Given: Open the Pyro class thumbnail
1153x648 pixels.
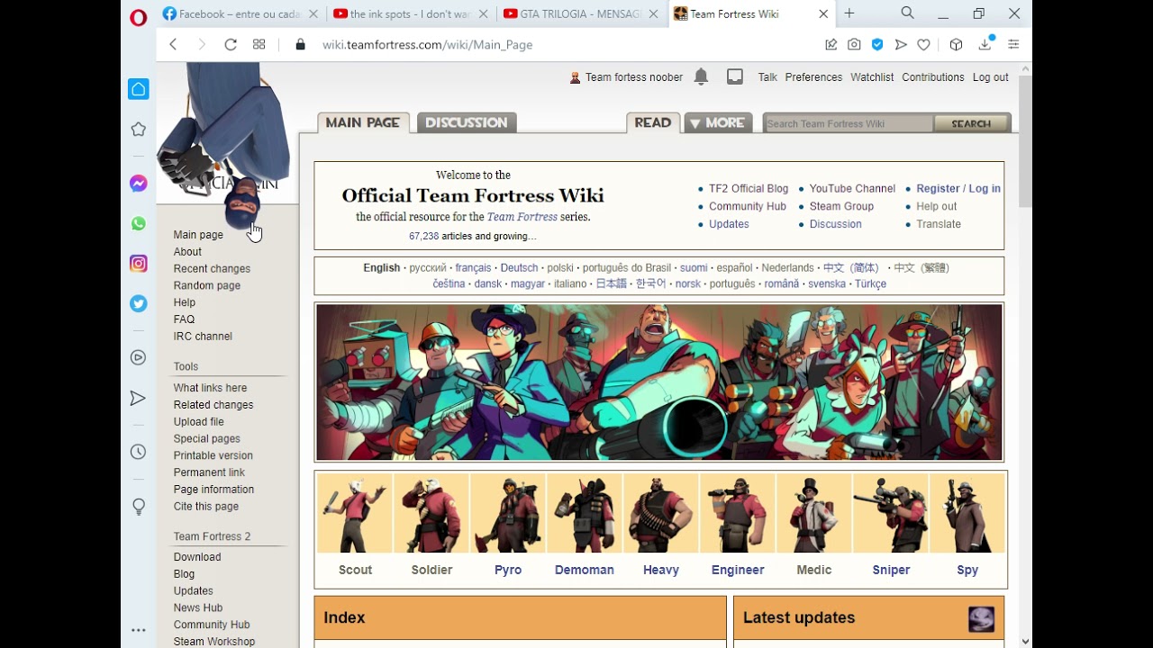Looking at the screenshot, I should 508,513.
